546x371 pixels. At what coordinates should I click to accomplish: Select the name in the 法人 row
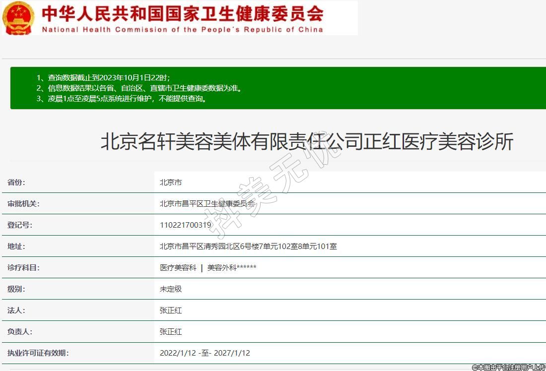pos(170,310)
